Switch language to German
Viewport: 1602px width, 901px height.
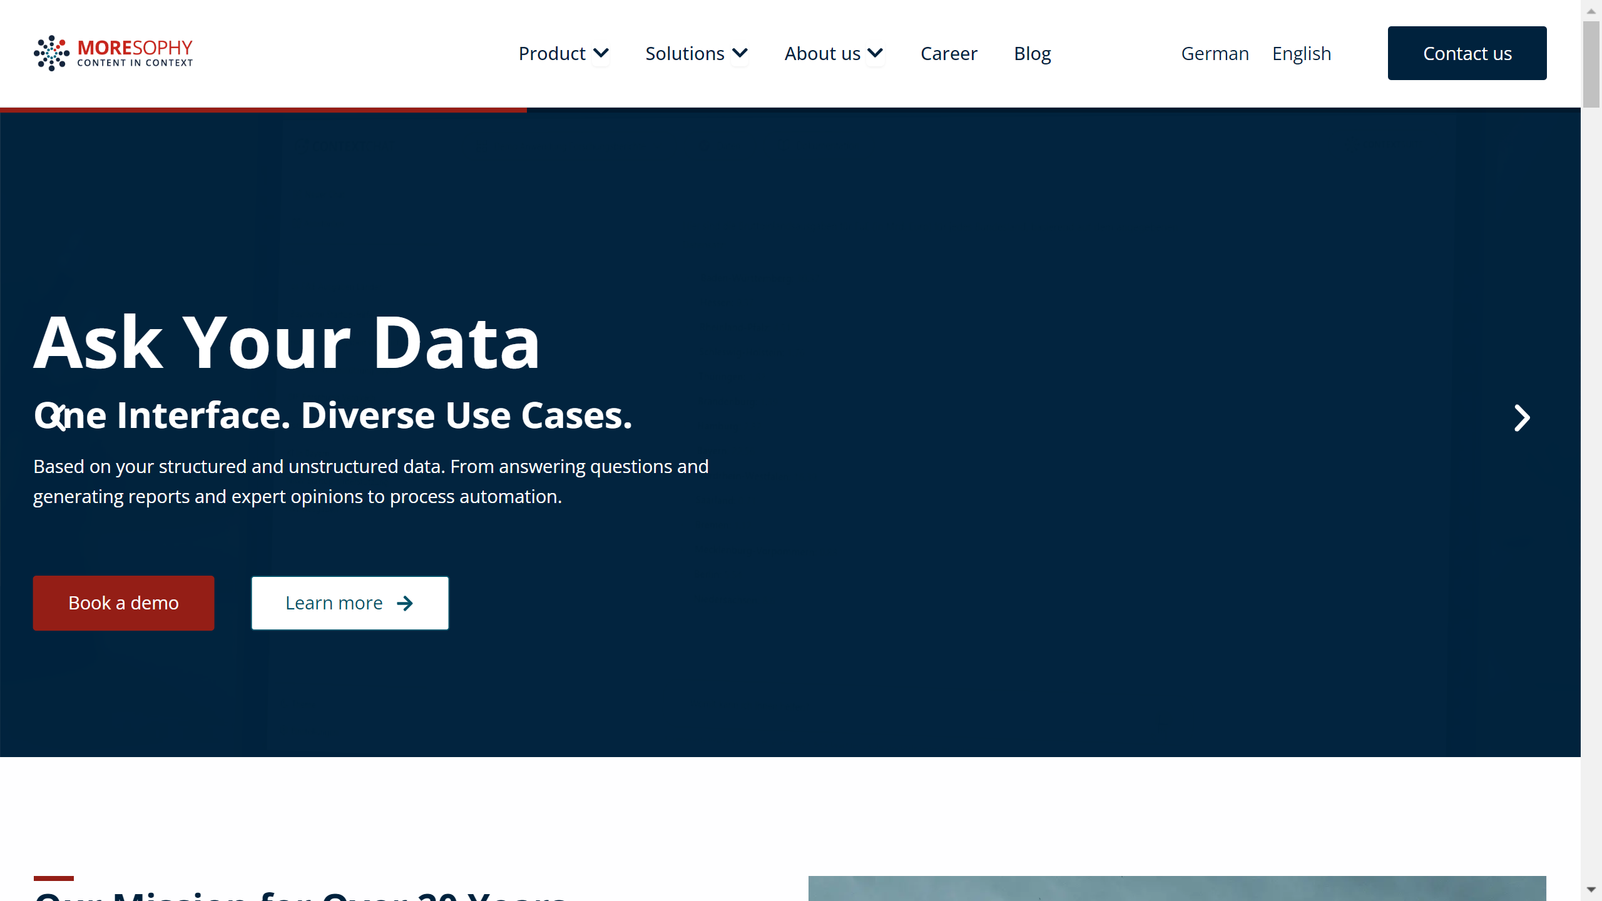(1215, 53)
